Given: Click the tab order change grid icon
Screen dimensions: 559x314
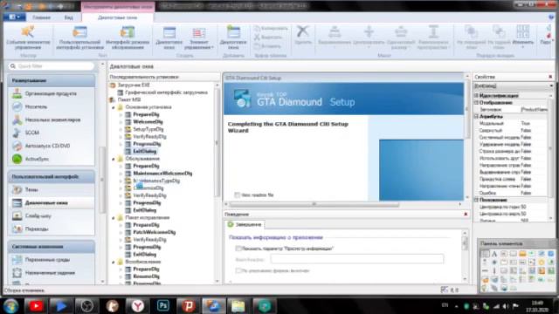Looking at the screenshot, I should [523, 38].
